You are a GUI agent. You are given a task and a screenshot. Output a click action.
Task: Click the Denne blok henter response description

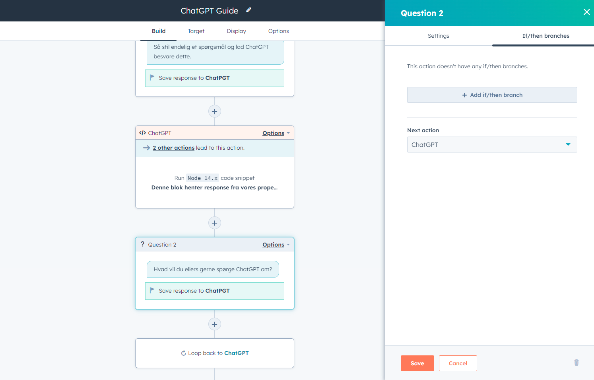(215, 187)
